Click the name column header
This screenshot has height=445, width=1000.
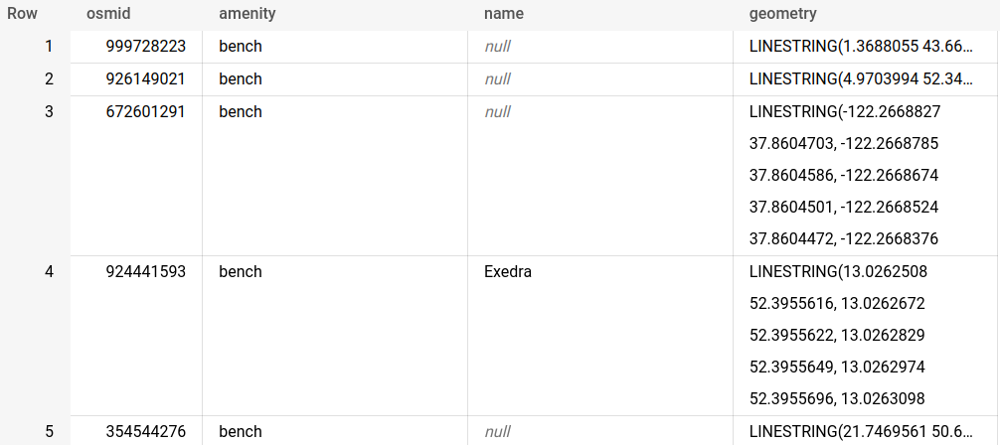coord(503,14)
